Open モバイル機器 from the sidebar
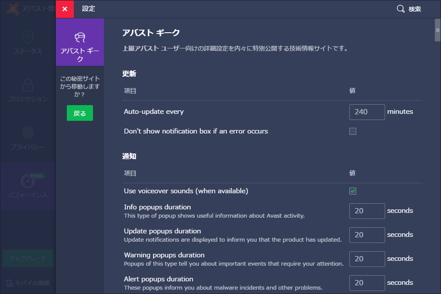 click(x=27, y=283)
